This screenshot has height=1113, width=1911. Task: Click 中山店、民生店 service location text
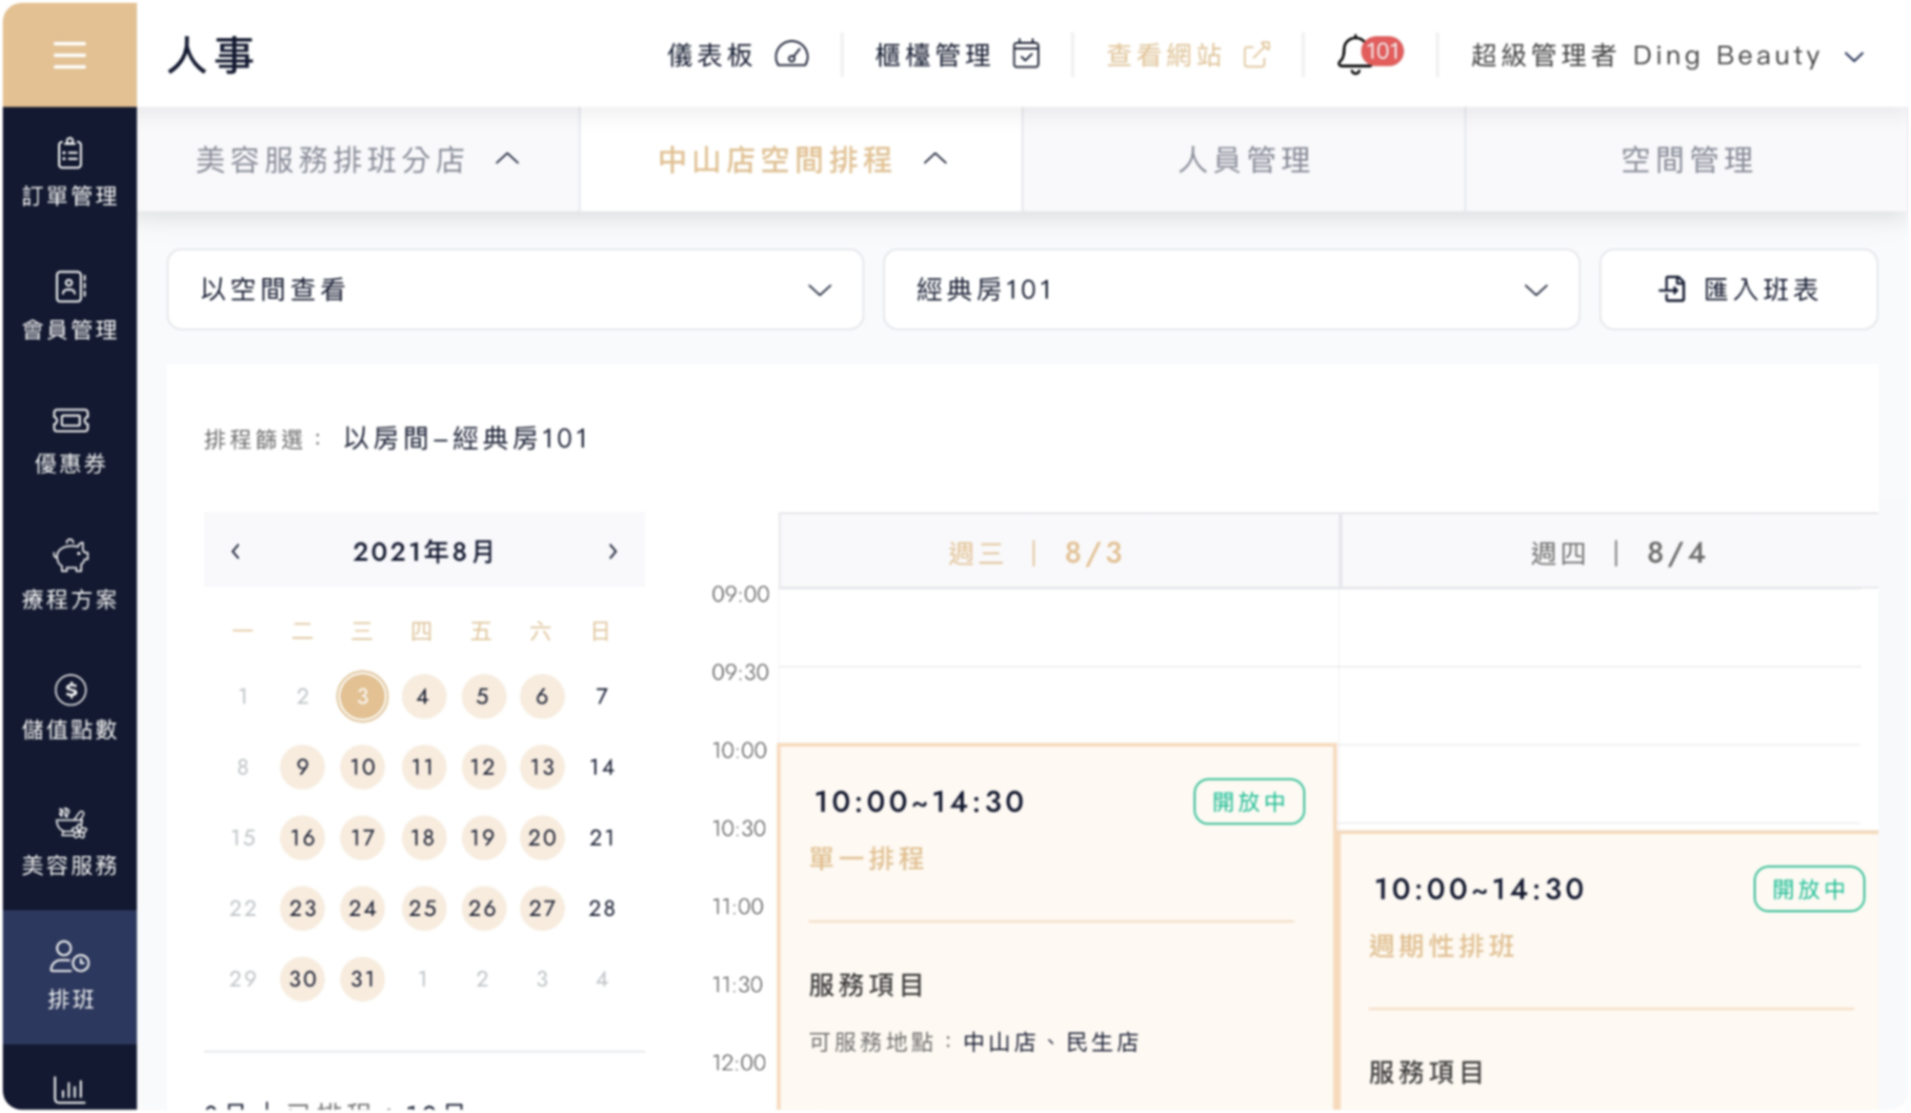(x=1051, y=1042)
